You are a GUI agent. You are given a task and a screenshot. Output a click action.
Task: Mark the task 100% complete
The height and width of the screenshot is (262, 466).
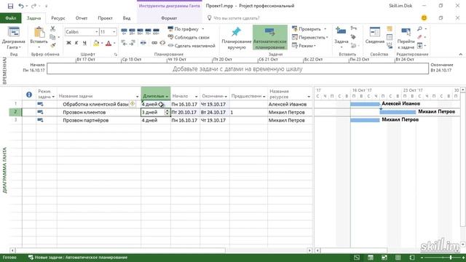pos(156,31)
